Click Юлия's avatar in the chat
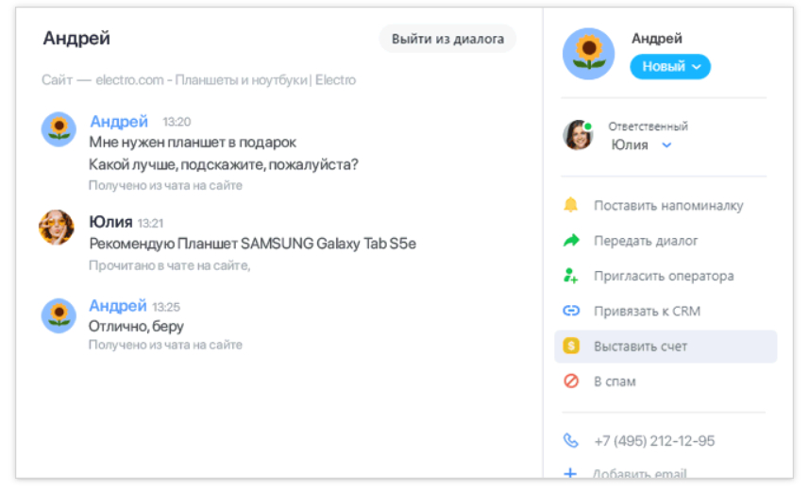The width and height of the screenshot is (809, 492). pos(57,227)
